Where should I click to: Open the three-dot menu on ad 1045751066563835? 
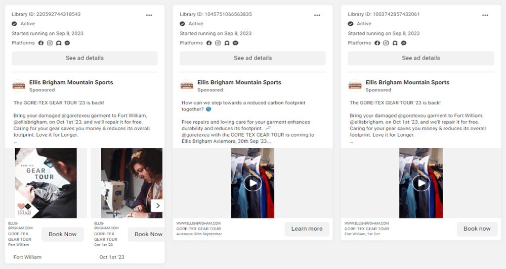click(317, 15)
